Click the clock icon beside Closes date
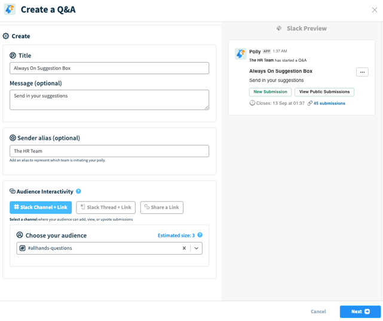 (252, 103)
